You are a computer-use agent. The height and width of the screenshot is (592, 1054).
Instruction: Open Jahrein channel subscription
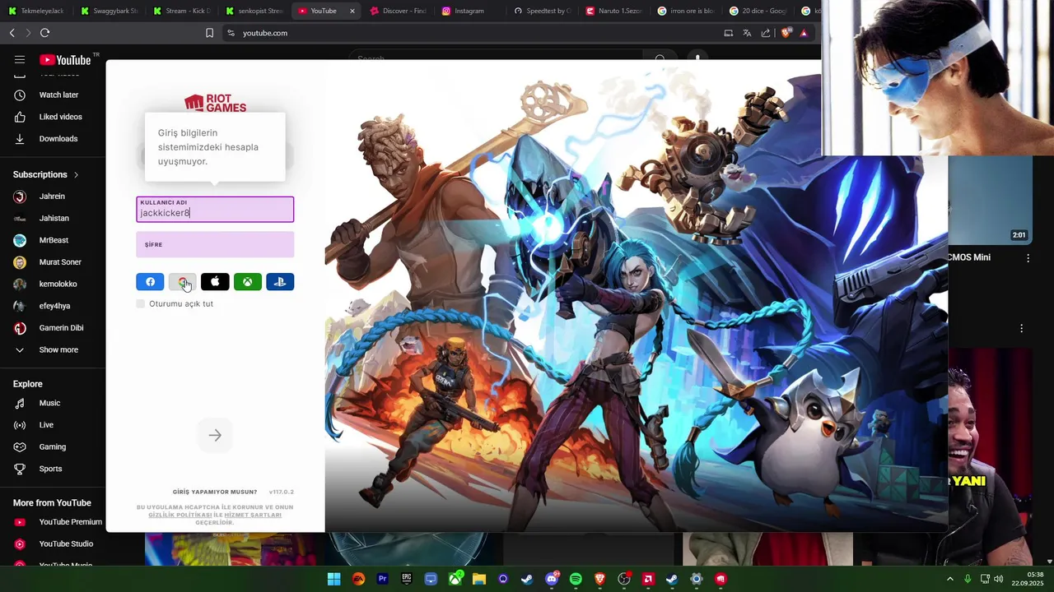point(53,197)
